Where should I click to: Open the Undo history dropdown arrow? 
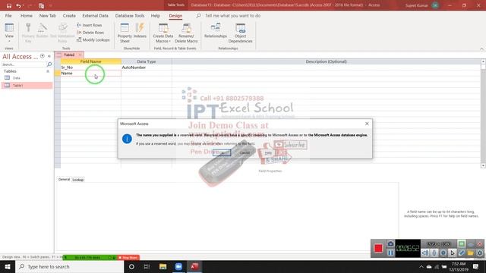click(24, 5)
